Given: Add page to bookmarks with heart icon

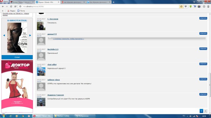Looking at the screenshot, I should [186, 7].
